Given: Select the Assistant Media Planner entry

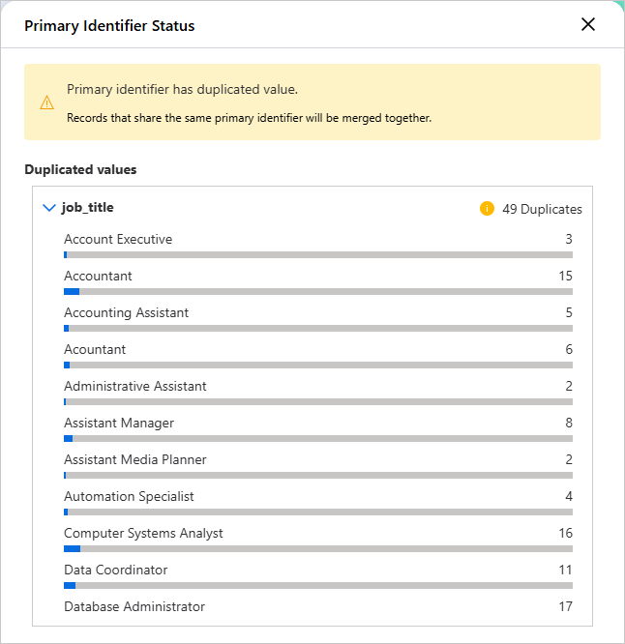Looking at the screenshot, I should 135,459.
